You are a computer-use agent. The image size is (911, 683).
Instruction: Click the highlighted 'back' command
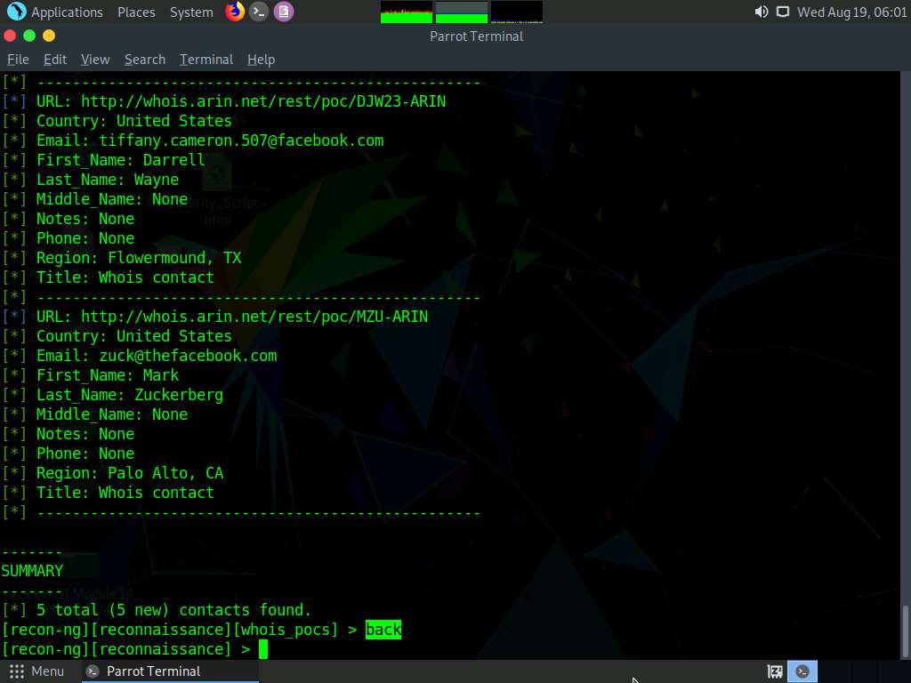point(383,630)
